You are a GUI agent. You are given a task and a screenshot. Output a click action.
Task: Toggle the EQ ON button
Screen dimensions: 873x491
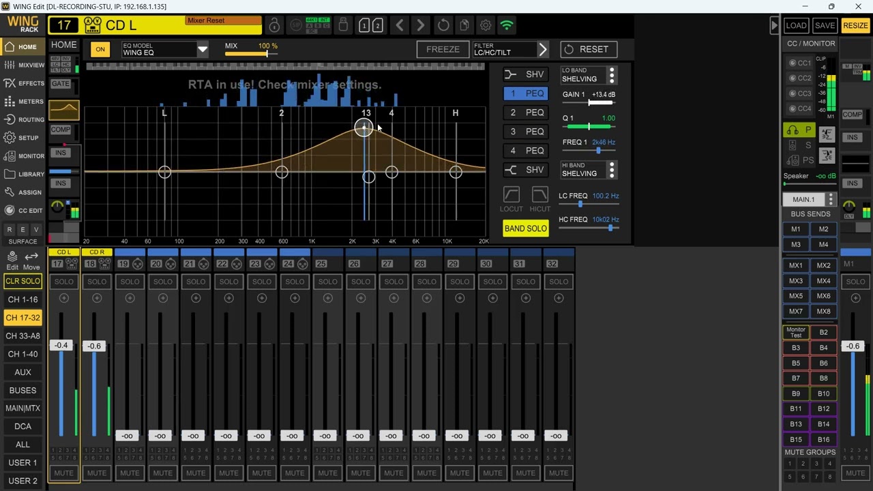100,49
